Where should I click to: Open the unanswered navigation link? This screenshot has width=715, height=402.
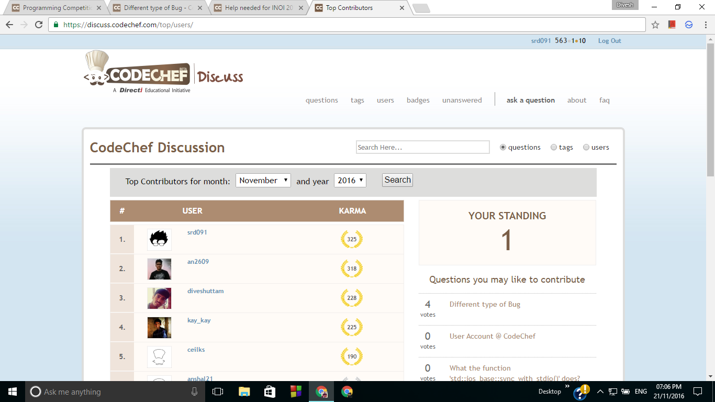point(462,100)
